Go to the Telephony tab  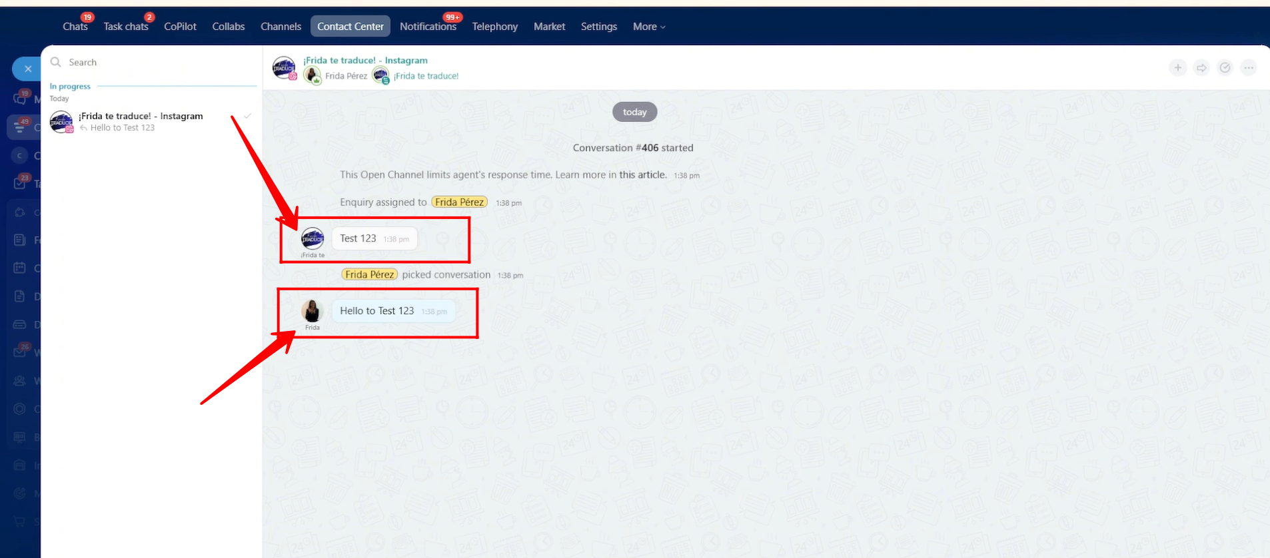494,27
